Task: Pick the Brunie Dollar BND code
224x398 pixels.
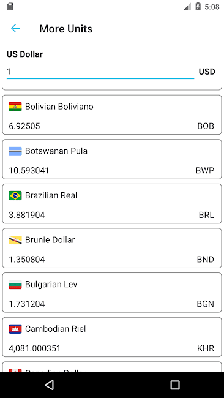Action: tap(206, 260)
